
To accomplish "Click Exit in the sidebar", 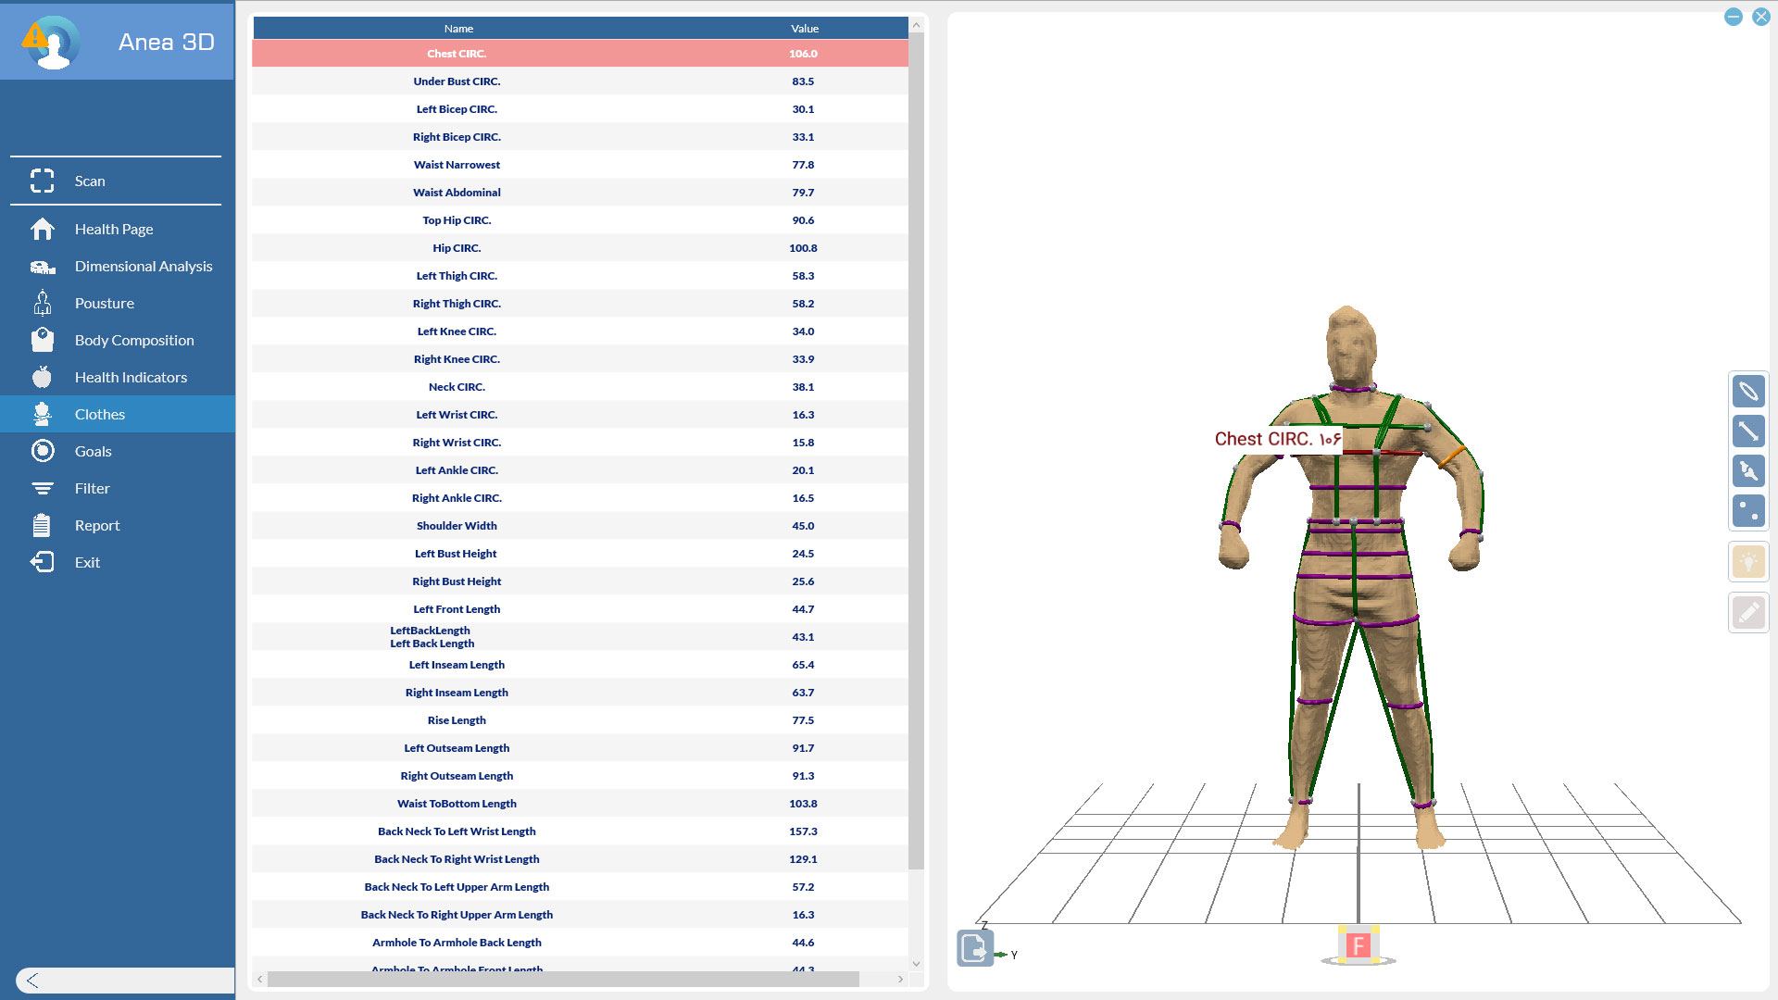I will tap(87, 562).
